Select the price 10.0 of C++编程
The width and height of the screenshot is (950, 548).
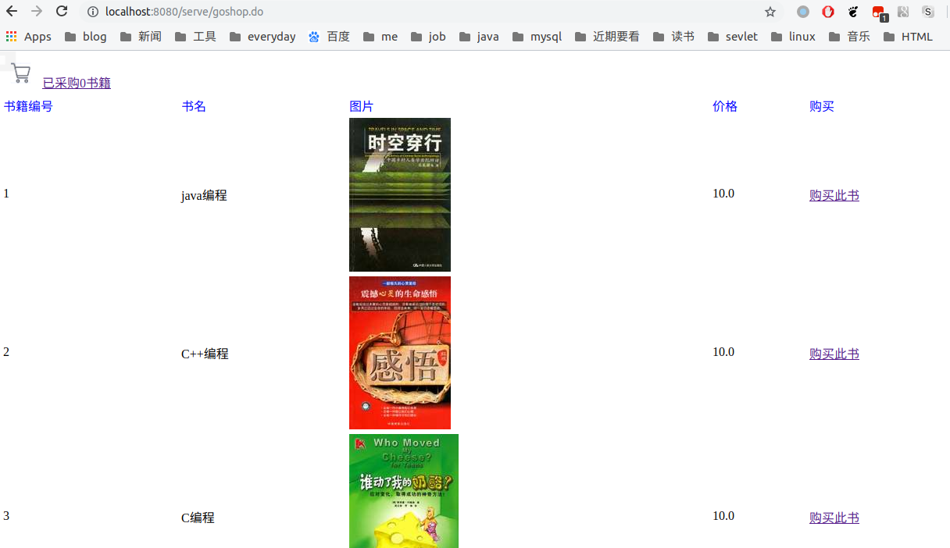point(723,352)
